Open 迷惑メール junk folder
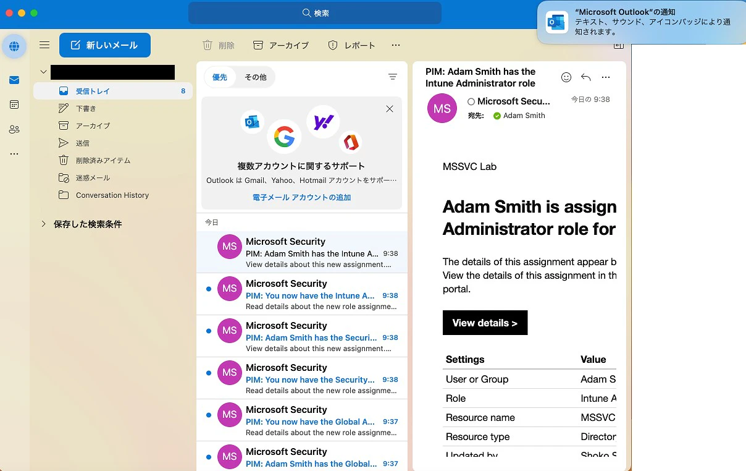The height and width of the screenshot is (471, 746). tap(113, 177)
